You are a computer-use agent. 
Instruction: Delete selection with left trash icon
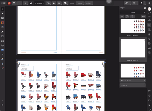click(x=3, y=105)
